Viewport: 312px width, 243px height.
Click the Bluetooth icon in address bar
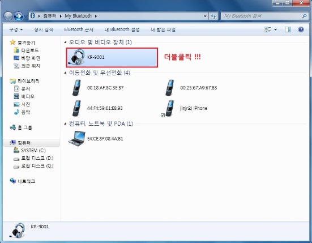pos(33,16)
